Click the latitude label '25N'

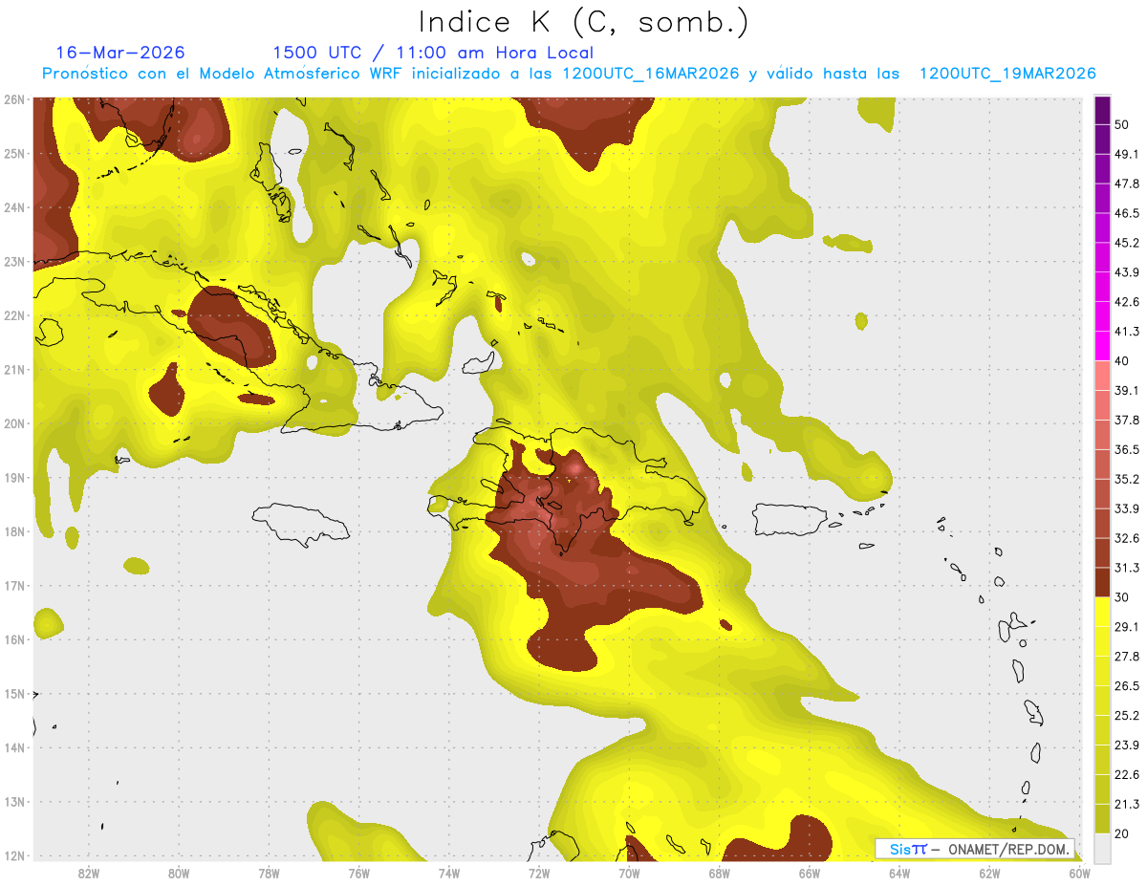point(14,153)
